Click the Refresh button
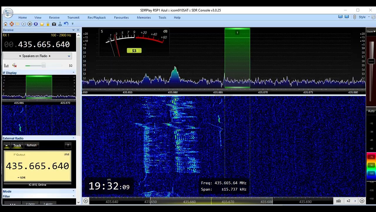Image resolution: width=376 pixels, height=212 pixels. point(32,145)
